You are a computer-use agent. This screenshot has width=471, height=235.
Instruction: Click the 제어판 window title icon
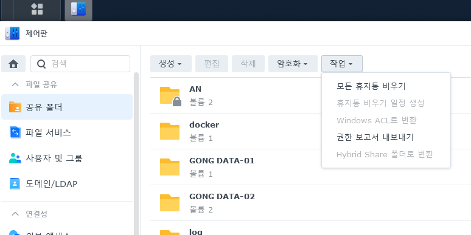click(x=12, y=33)
